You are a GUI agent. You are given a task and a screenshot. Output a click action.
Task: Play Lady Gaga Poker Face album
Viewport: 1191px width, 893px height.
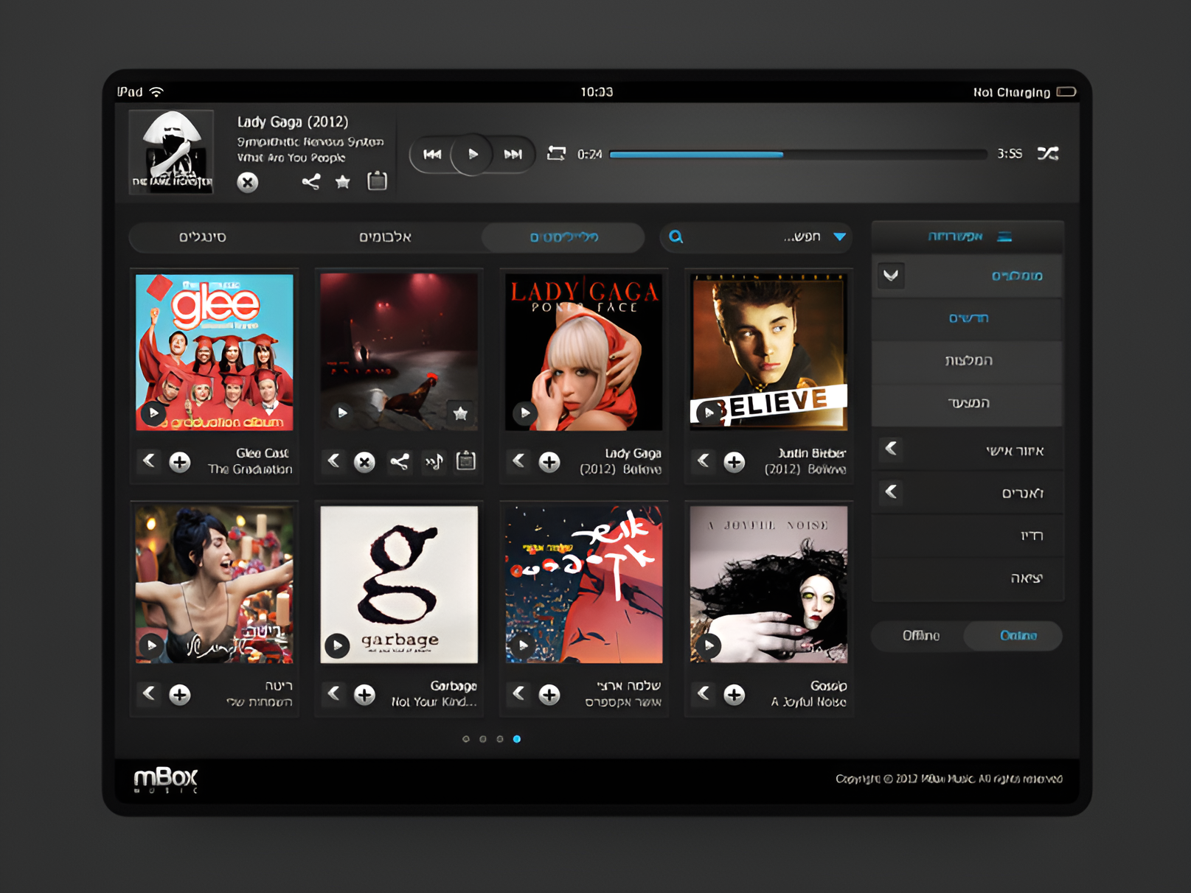[x=524, y=413]
